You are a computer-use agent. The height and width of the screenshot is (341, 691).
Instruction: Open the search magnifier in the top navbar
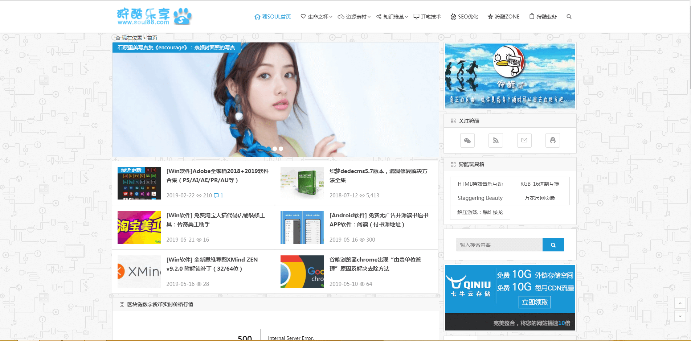tap(569, 16)
